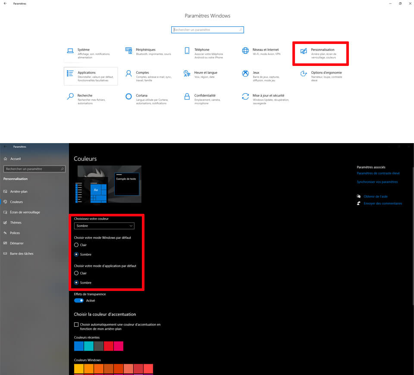The image size is (414, 375).
Task: Open Écran de verrouillage tab label
Action: tap(25, 212)
